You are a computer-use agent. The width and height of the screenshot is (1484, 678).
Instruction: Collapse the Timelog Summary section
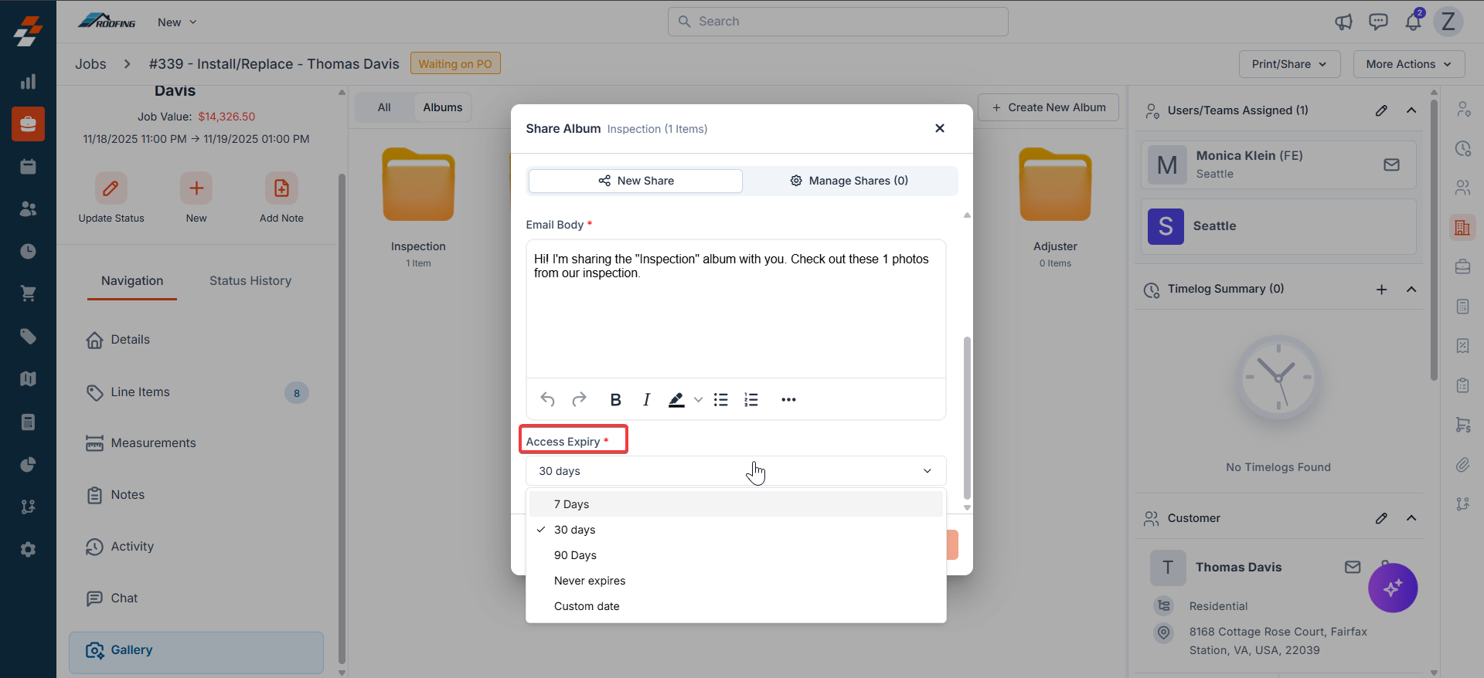[x=1411, y=290]
